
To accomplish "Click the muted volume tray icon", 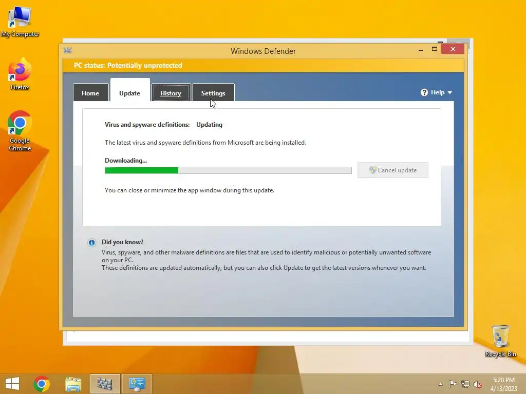I will click(x=478, y=384).
